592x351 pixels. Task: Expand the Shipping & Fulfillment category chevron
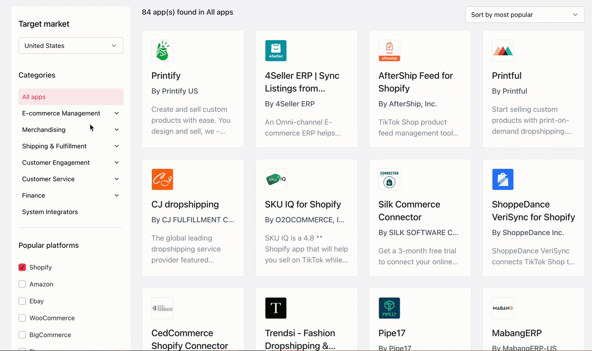point(116,146)
